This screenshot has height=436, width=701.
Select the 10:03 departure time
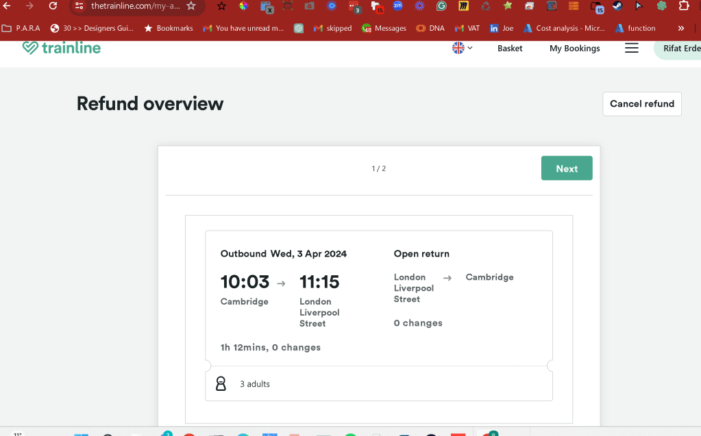point(245,282)
